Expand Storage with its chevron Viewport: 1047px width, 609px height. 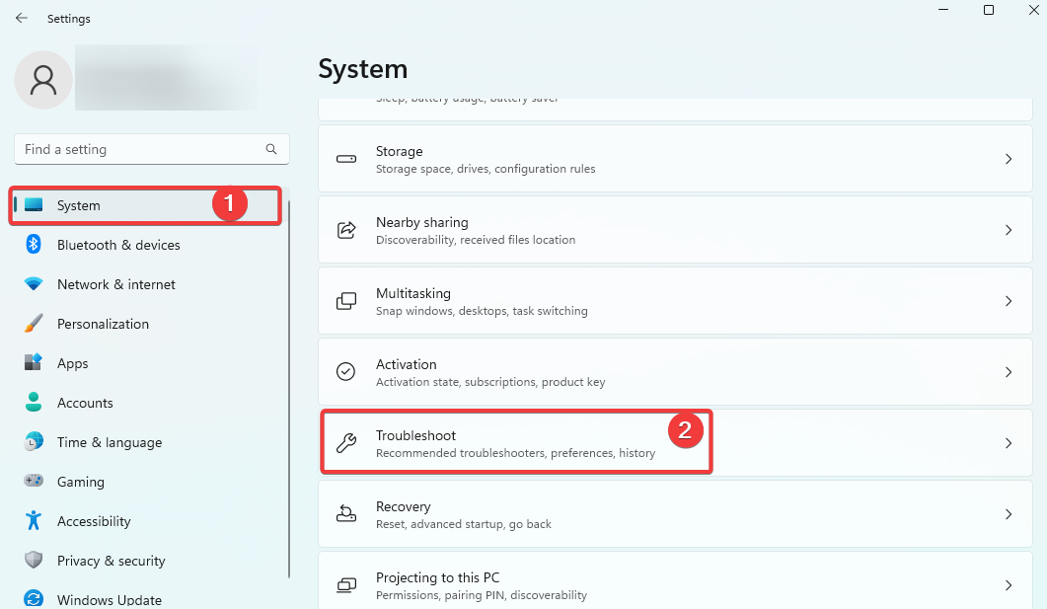pos(1009,159)
